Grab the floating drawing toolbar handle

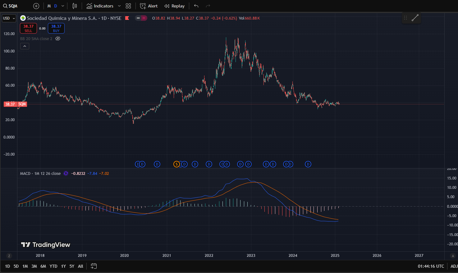pyautogui.click(x=405, y=18)
